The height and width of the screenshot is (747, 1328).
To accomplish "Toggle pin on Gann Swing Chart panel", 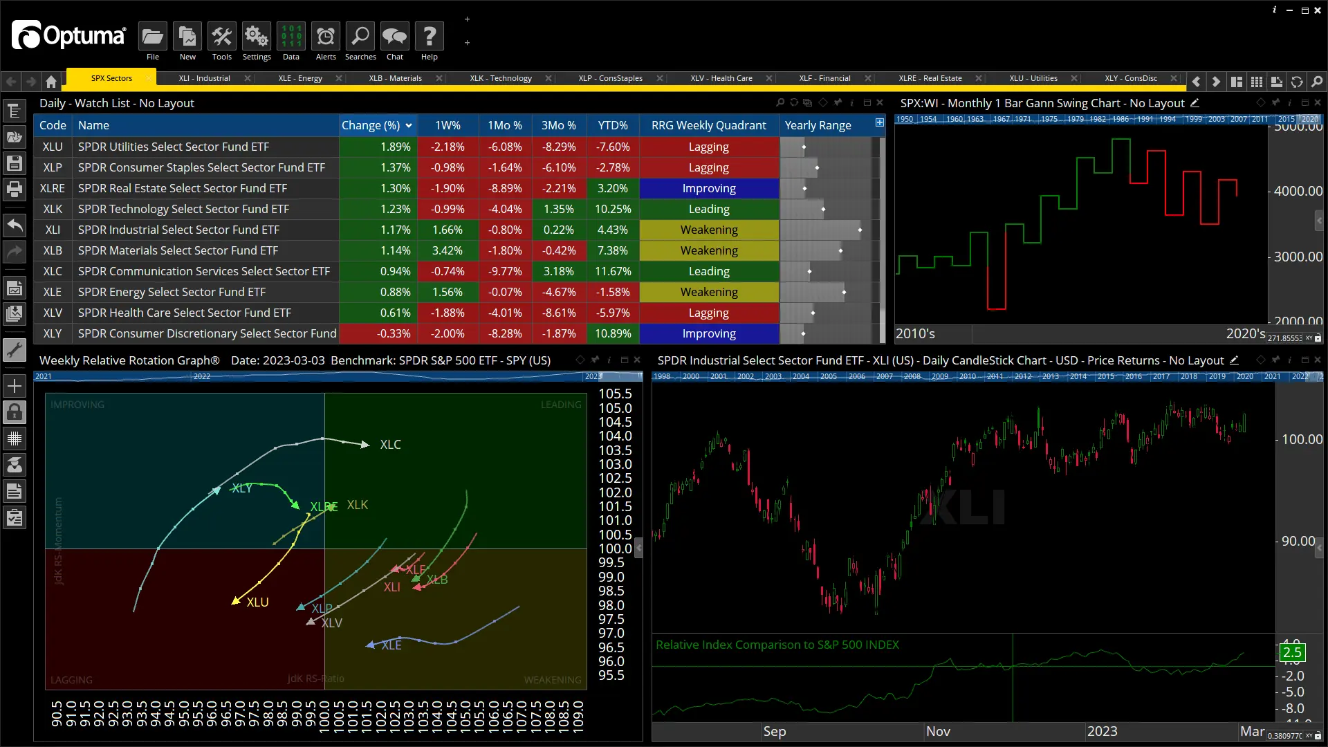I will [1275, 102].
